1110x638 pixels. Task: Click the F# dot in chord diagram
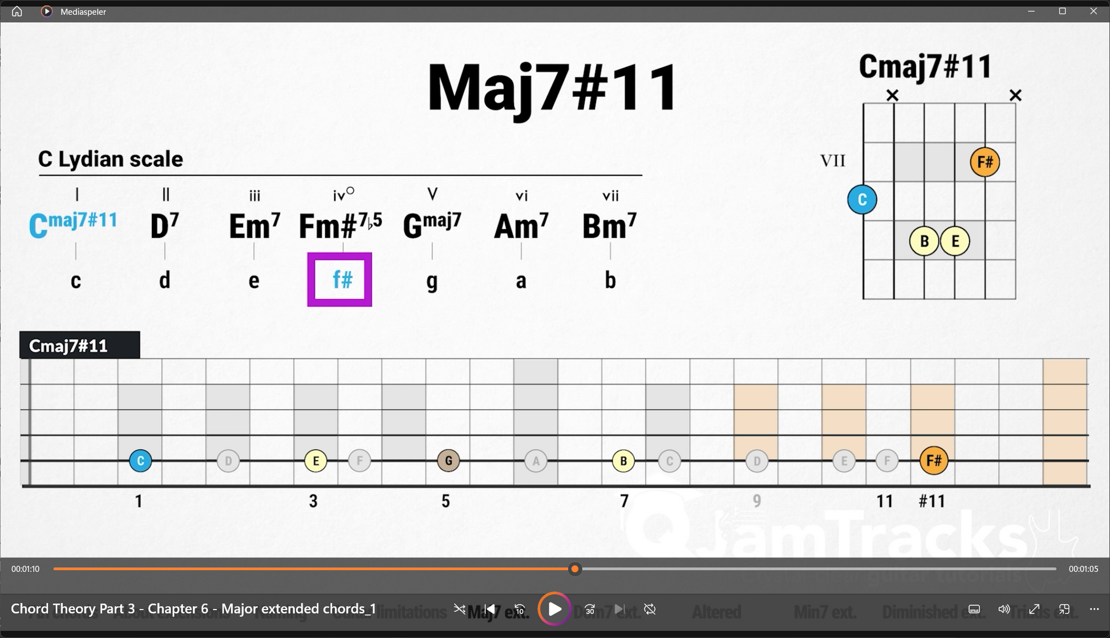985,162
